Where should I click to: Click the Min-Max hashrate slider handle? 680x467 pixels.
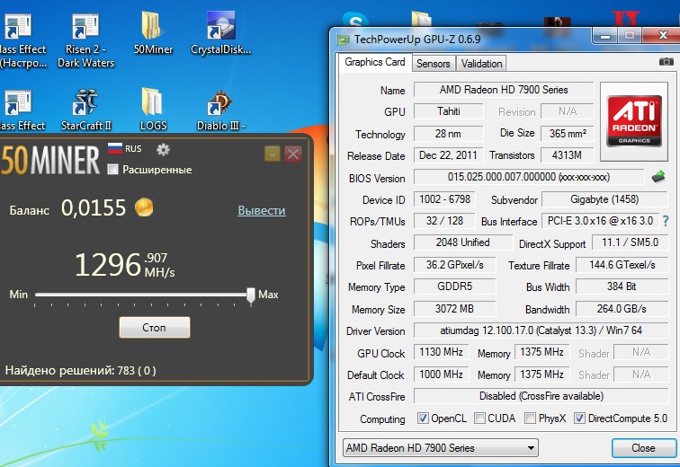(251, 295)
